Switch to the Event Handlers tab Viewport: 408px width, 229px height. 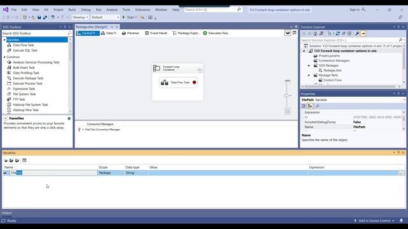[157, 33]
